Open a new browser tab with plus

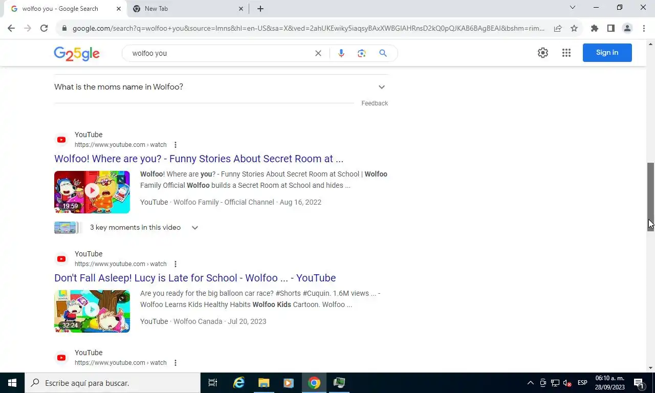(x=260, y=9)
